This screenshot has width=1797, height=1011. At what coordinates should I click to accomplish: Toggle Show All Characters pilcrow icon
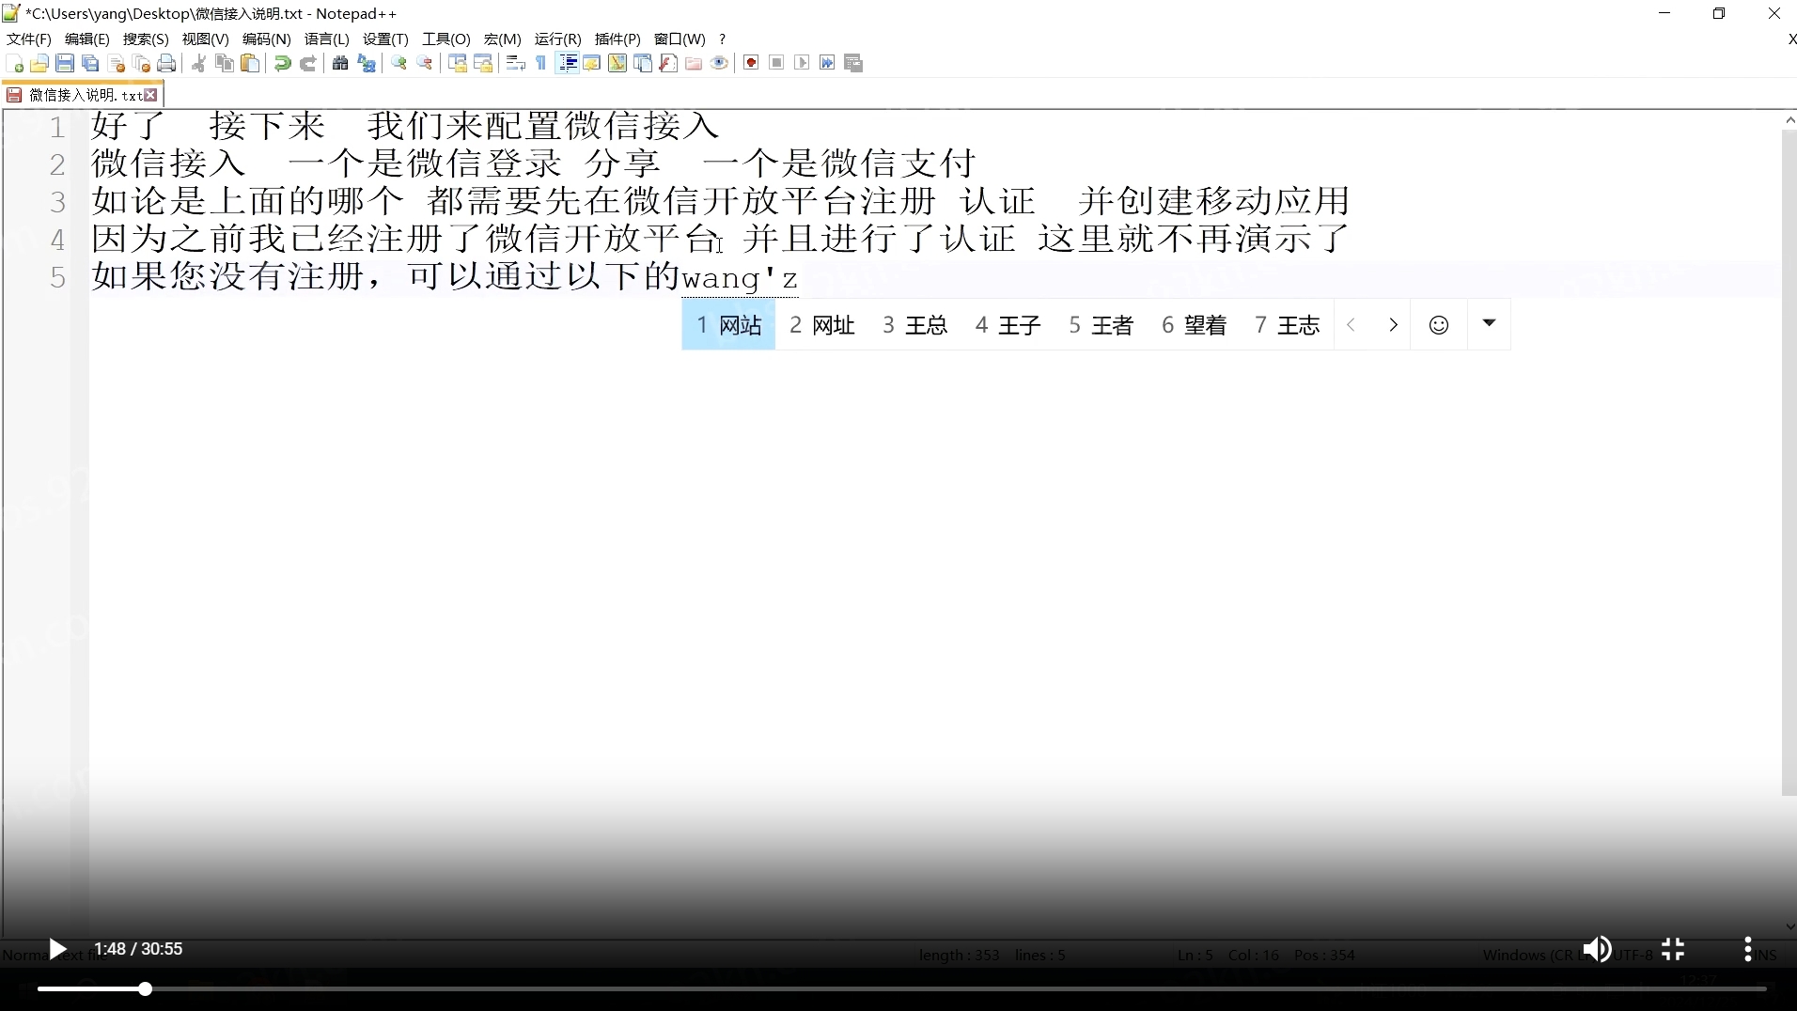click(x=541, y=63)
